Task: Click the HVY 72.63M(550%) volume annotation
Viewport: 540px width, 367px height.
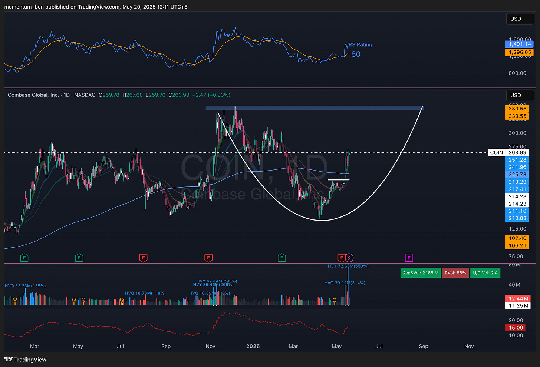Action: 348,266
